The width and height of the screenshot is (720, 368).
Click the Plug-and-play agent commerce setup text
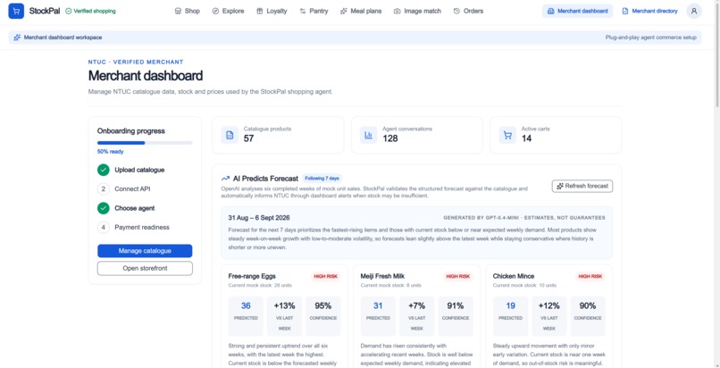[x=650, y=38]
